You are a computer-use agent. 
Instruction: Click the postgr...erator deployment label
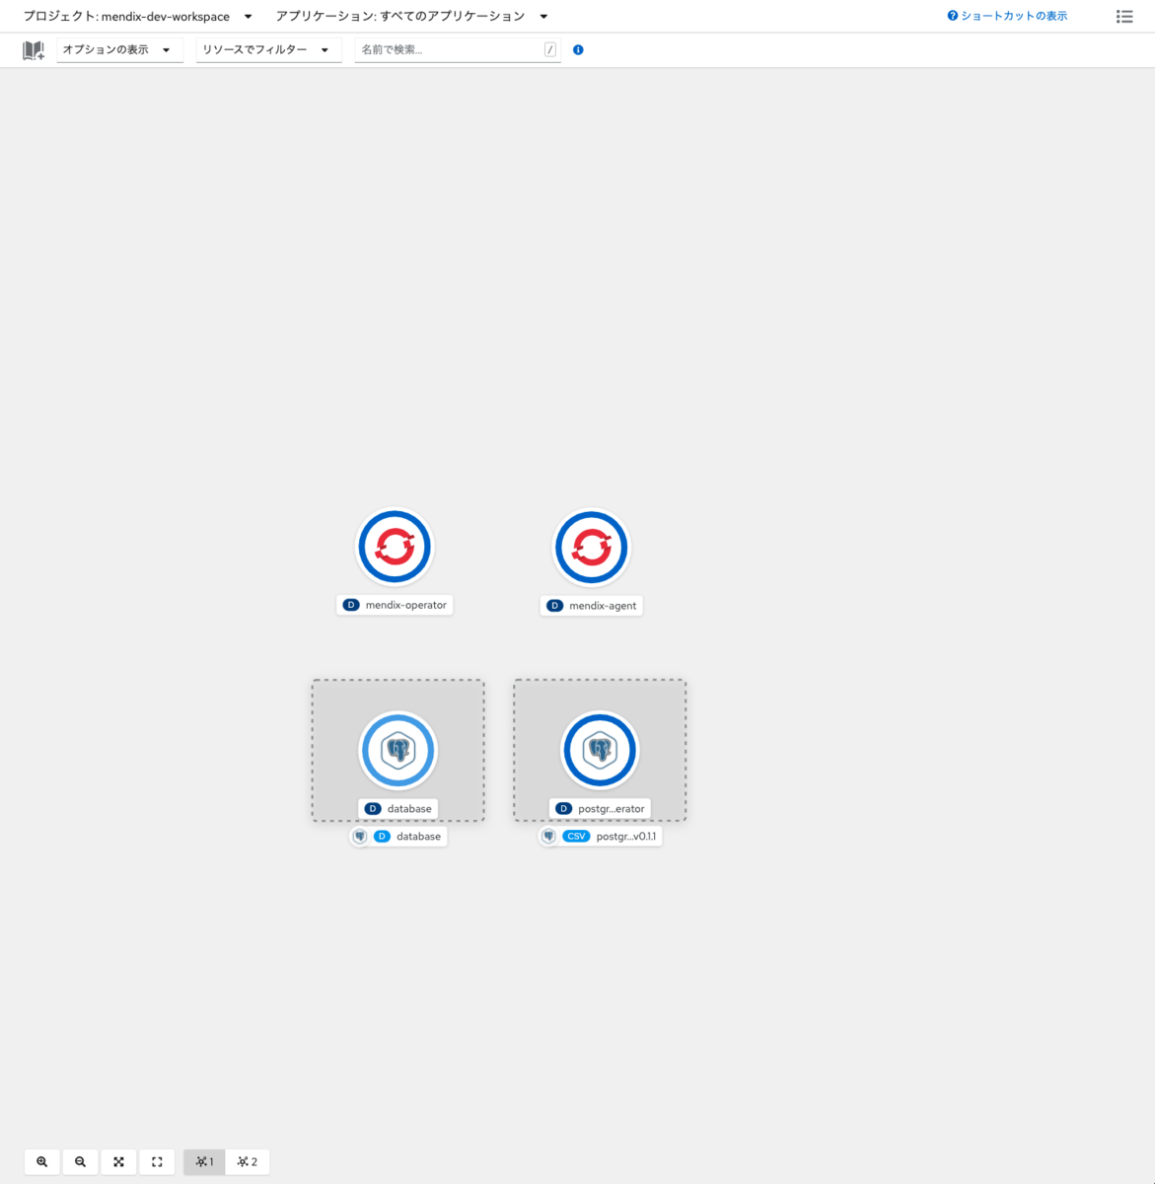click(x=600, y=809)
